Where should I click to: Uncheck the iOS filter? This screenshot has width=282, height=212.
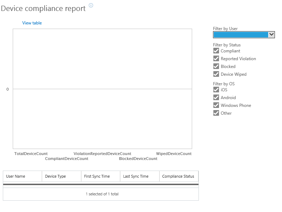[216, 90]
